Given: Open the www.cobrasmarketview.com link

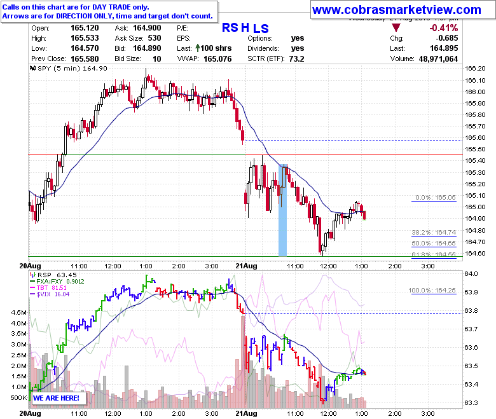Looking at the screenshot, I should (x=396, y=10).
